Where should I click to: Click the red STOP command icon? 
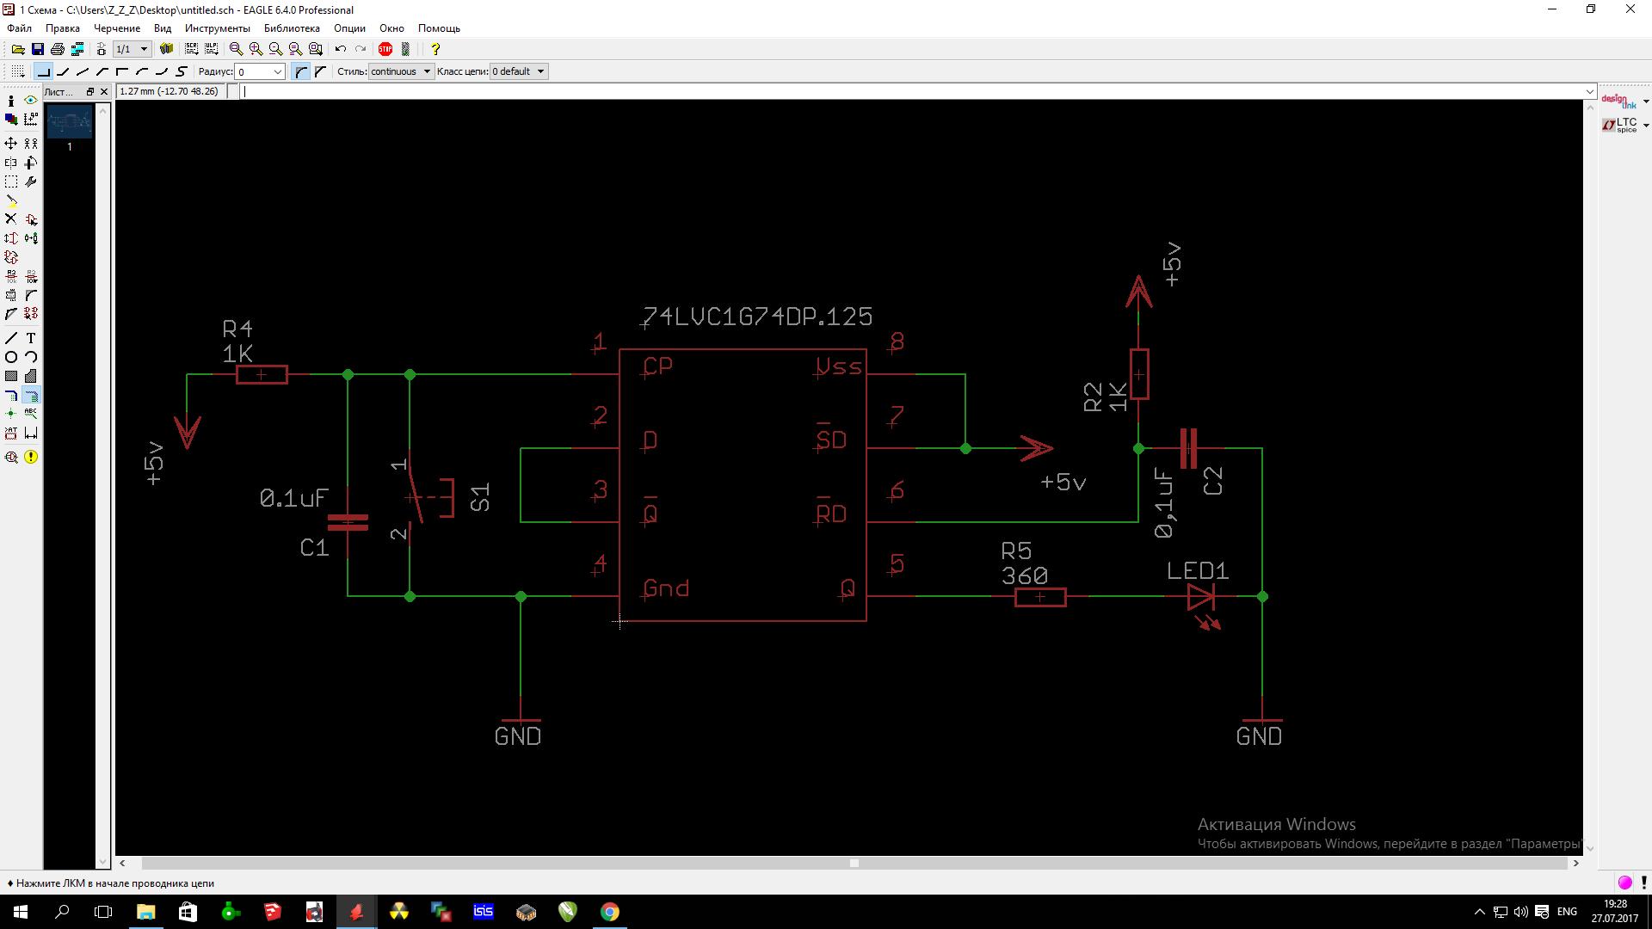tap(385, 49)
